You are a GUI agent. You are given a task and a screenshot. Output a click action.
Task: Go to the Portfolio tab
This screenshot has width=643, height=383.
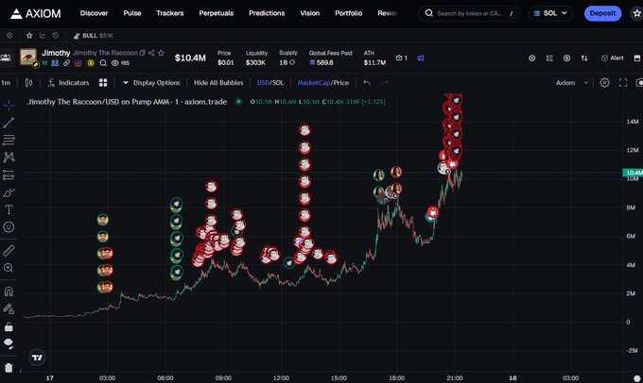point(348,13)
